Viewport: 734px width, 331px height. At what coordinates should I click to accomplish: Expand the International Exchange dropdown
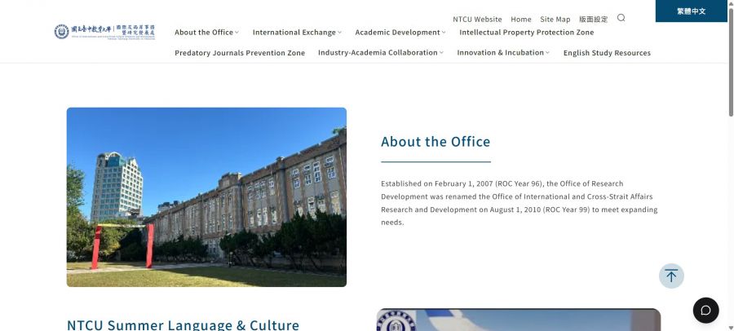(297, 33)
